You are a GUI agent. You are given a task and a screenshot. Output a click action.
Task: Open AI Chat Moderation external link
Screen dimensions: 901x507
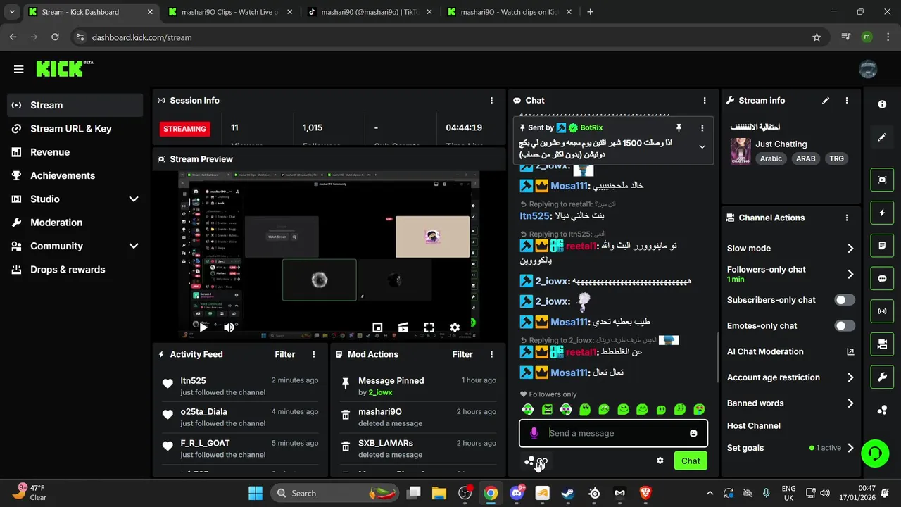(850, 352)
